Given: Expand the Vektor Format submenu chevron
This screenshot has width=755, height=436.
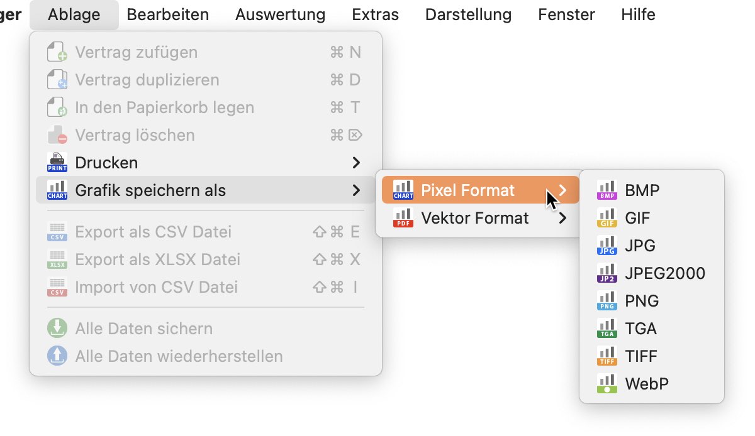Looking at the screenshot, I should 562,218.
